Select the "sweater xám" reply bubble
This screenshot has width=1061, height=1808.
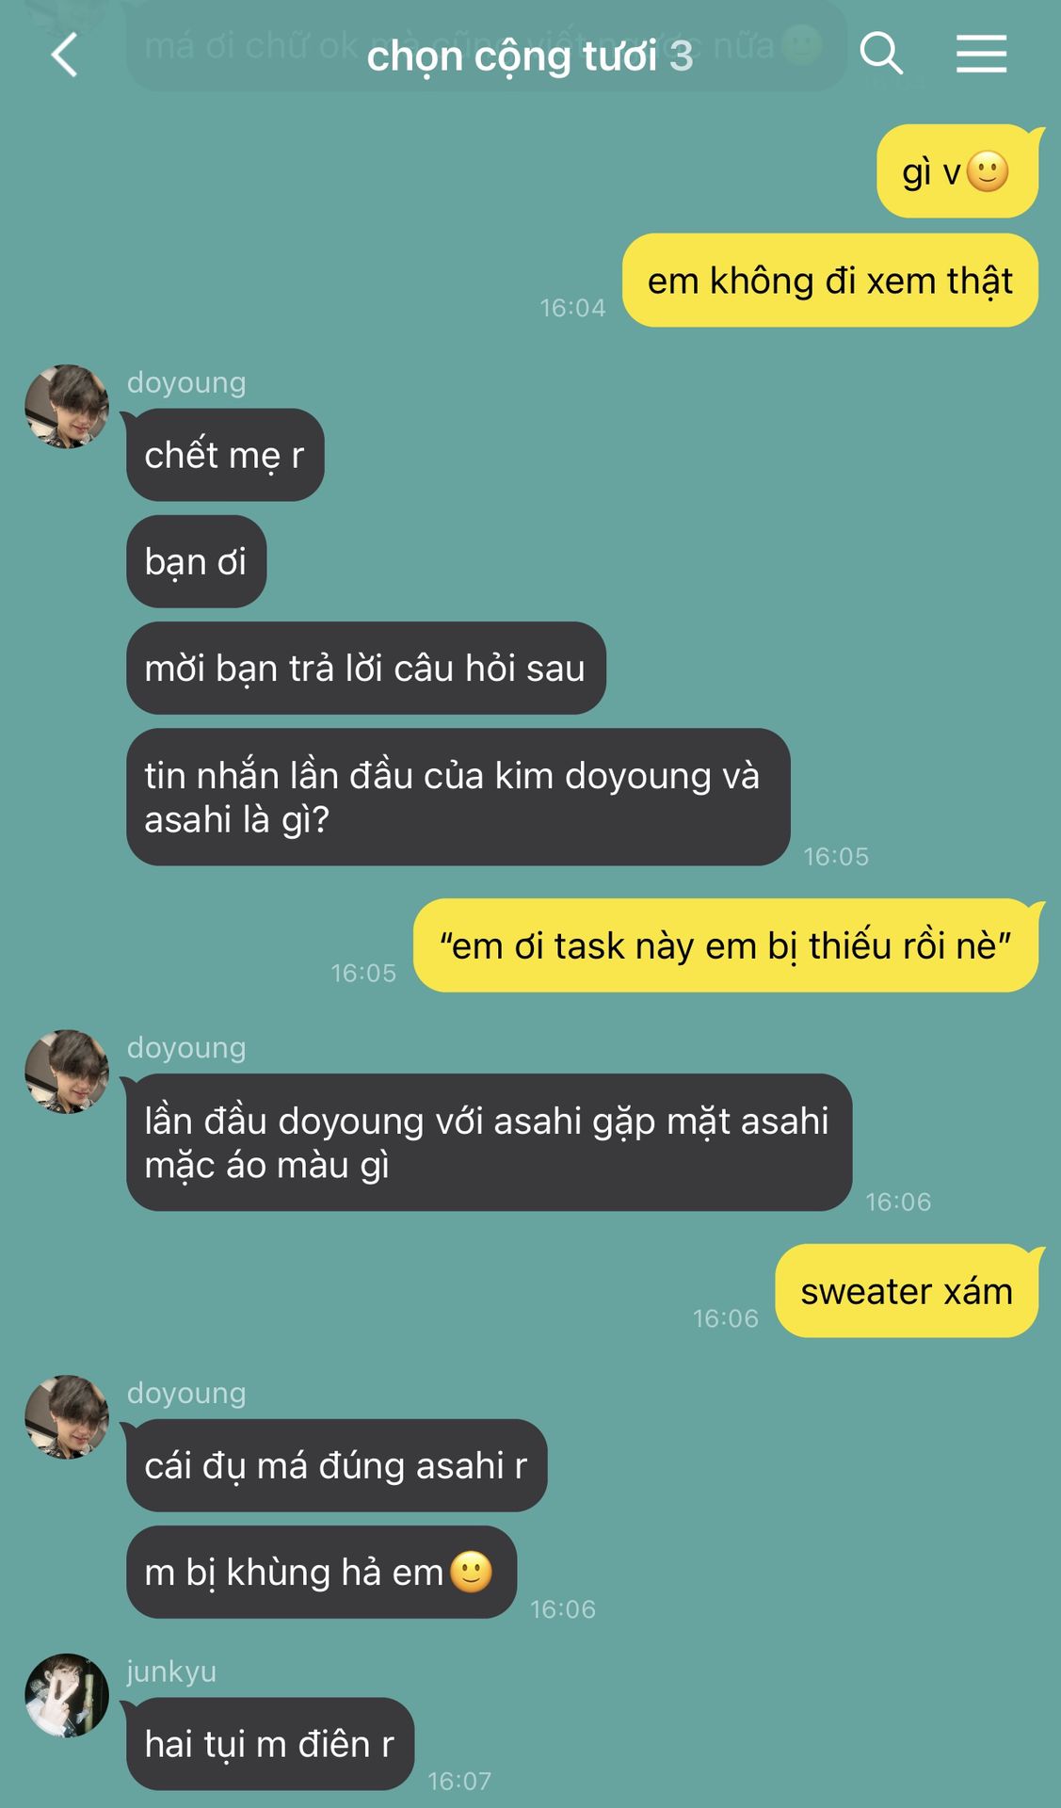point(907,1290)
